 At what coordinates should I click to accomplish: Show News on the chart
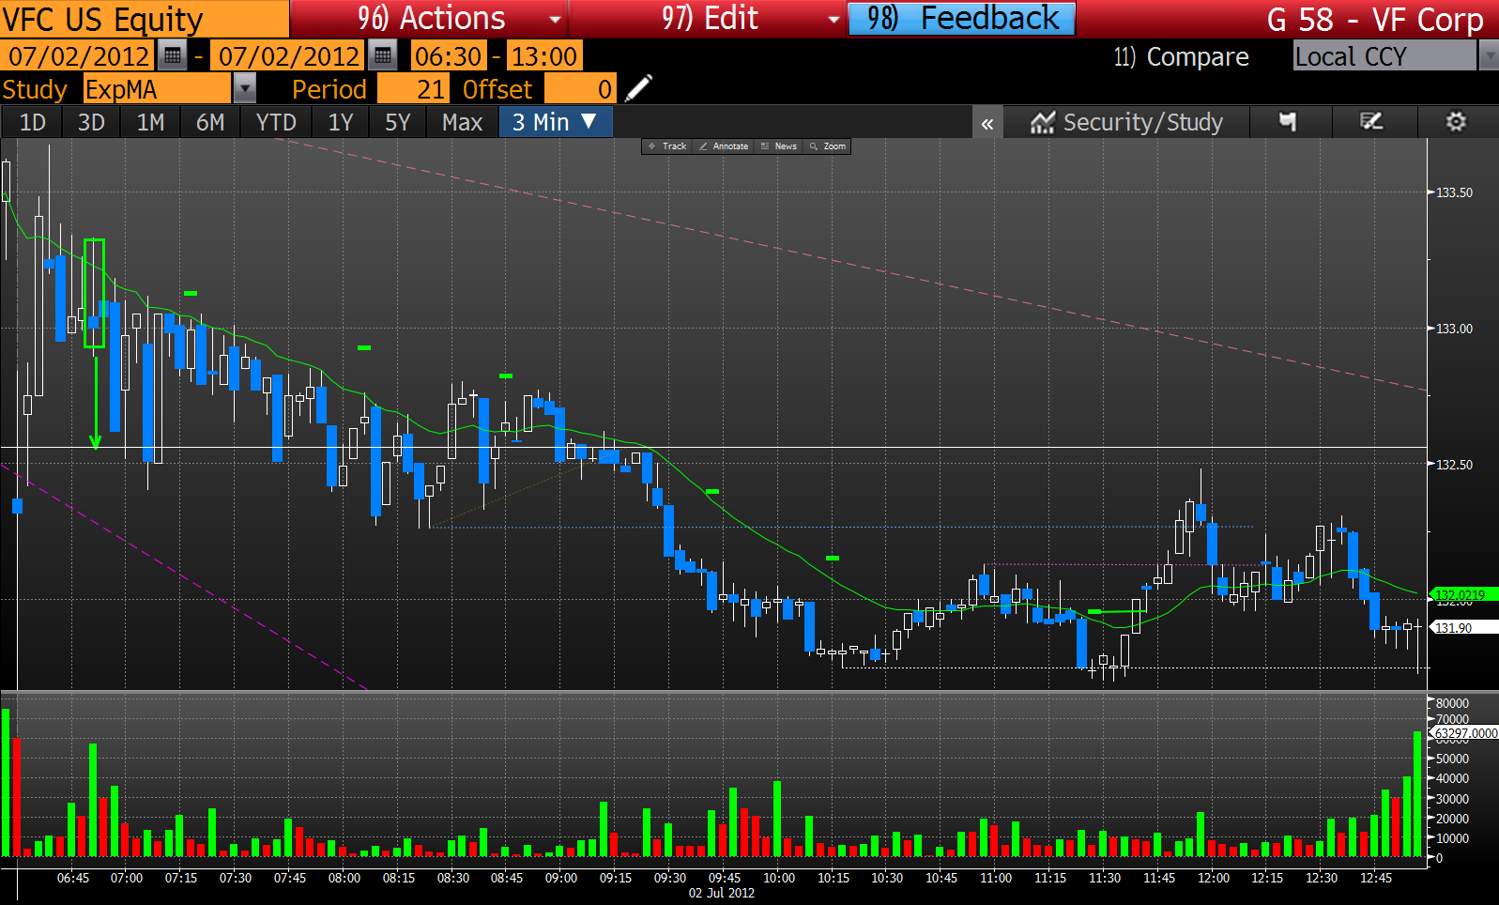pos(779,146)
